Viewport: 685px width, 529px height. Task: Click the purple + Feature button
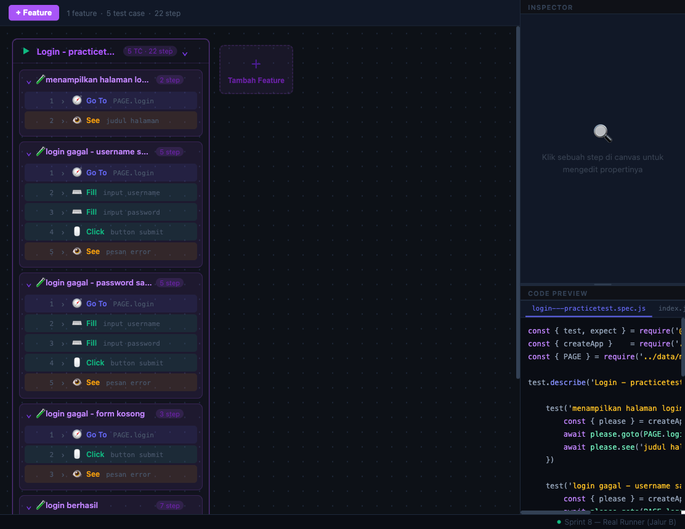(34, 13)
